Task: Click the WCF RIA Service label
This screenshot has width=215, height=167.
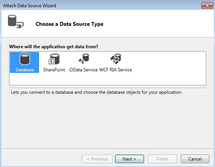Action: pos(115,70)
